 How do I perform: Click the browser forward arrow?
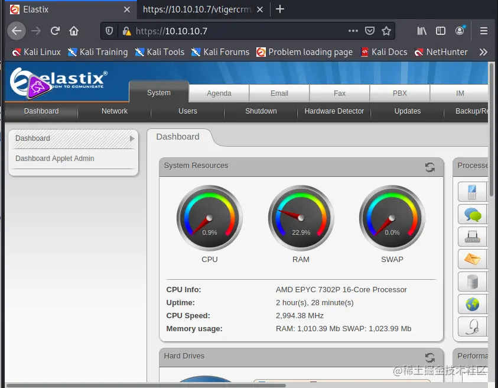point(36,31)
